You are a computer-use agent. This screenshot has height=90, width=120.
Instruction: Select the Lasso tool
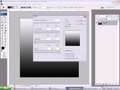2,20
